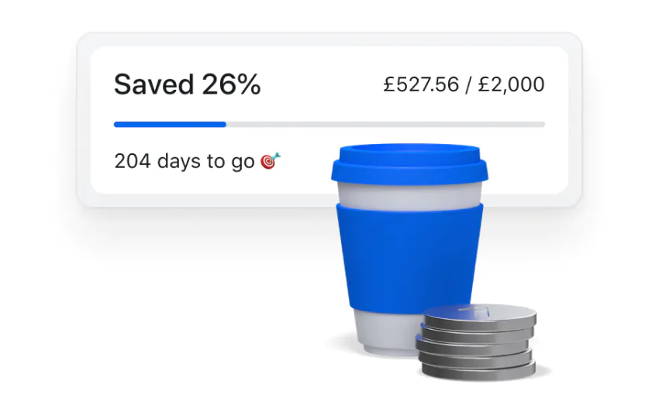Click the £2,000 goal amount

pos(512,84)
